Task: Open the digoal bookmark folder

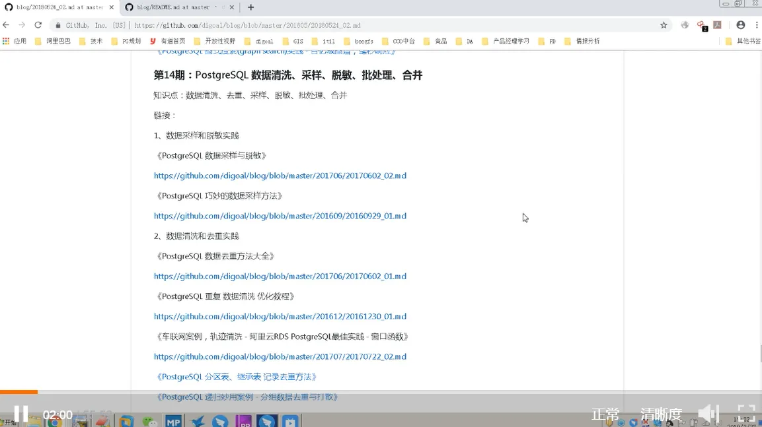Action: click(259, 41)
